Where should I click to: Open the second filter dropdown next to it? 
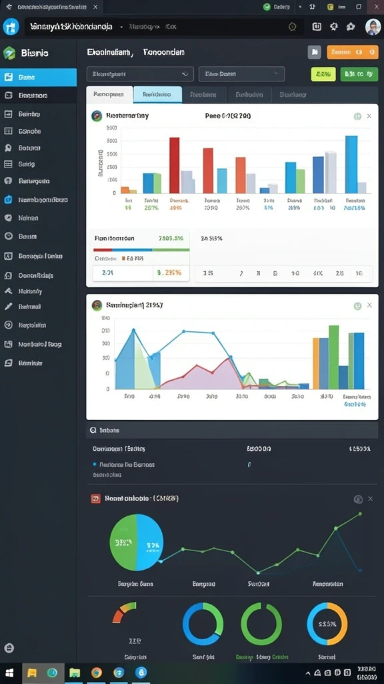(241, 74)
